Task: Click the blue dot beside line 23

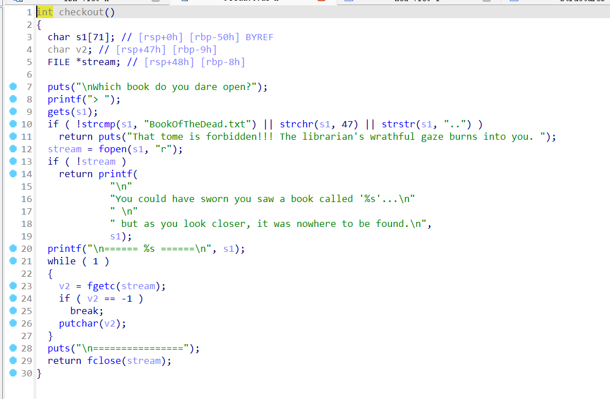Action: [x=13, y=286]
